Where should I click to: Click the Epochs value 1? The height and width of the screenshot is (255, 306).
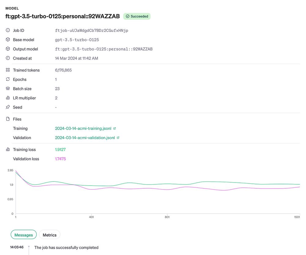tap(56, 79)
